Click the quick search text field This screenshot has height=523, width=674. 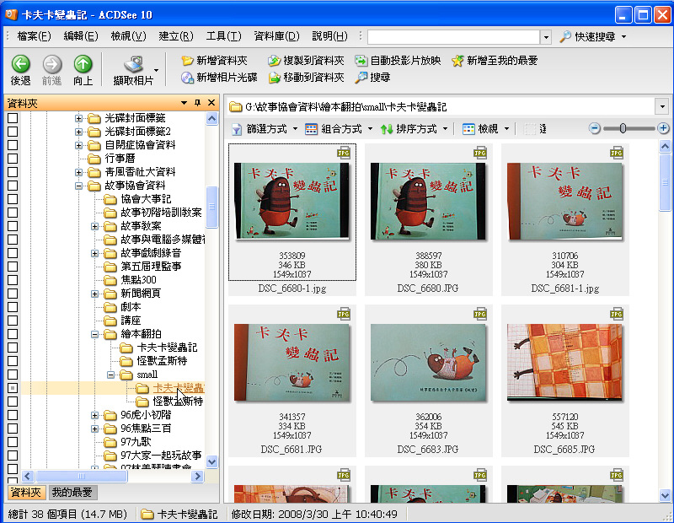tap(453, 37)
